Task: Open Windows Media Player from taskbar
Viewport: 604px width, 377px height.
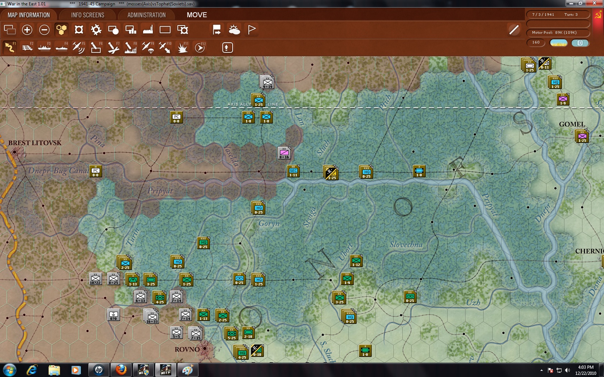Action: (76, 370)
